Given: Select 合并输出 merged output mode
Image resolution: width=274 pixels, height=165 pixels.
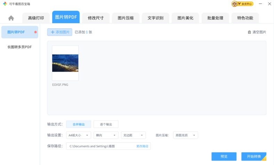Looking at the screenshot, I should [79, 124].
